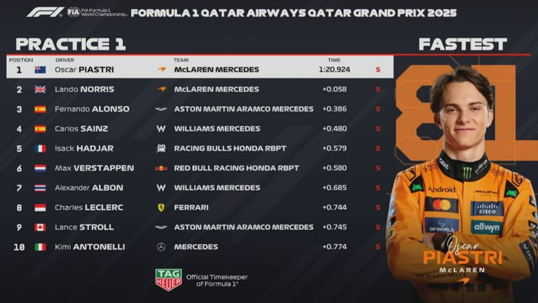The width and height of the screenshot is (538, 303).
Task: Click the TAG Heuer logo
Action: (x=168, y=279)
